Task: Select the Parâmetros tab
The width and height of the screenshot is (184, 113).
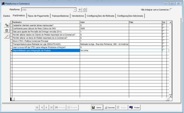Action: (x=19, y=16)
